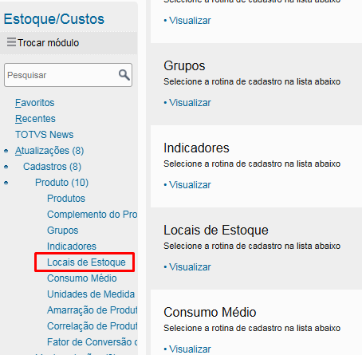This screenshot has width=362, height=355.
Task: Open Unidades de Medida
Action: pos(91,294)
